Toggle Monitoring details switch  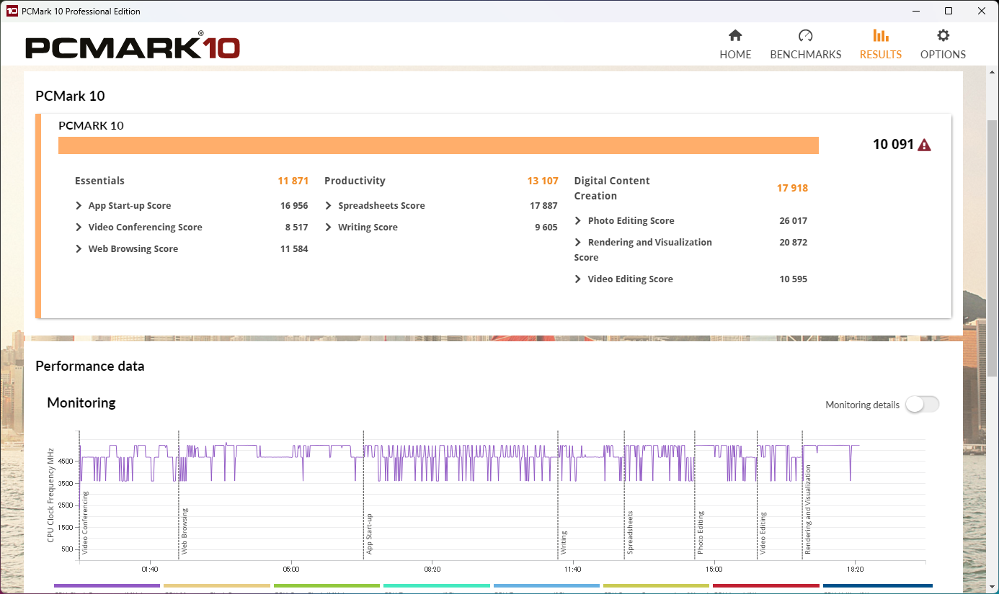click(x=922, y=405)
